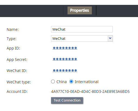Click the Name input field containing WeChat
This screenshot has height=111, width=138.
[x=82, y=29]
